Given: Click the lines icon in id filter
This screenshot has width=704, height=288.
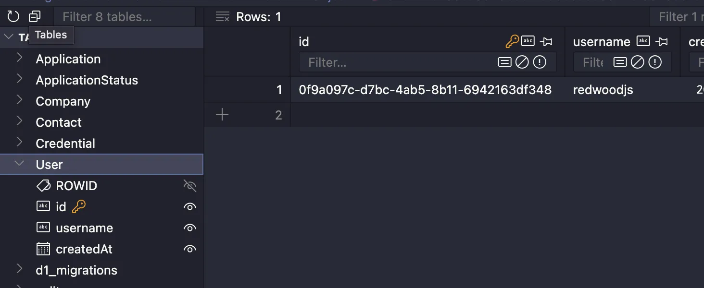Looking at the screenshot, I should click(504, 62).
